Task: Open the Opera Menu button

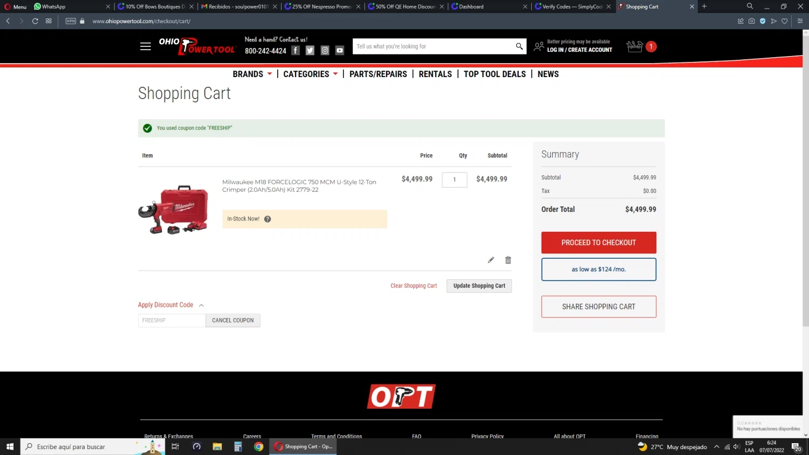Action: (x=15, y=6)
